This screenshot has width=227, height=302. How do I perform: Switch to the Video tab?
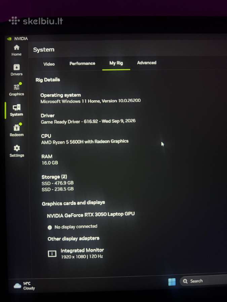49,64
